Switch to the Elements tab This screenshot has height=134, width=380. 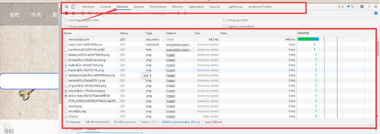point(88,7)
